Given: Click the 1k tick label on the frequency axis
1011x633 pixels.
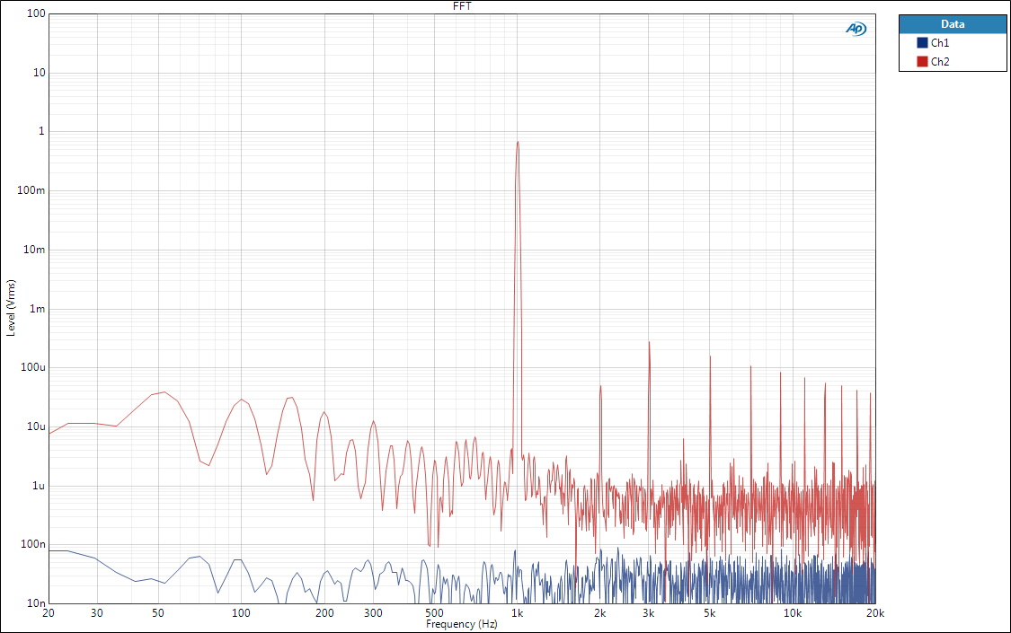Looking at the screenshot, I should click(x=517, y=613).
